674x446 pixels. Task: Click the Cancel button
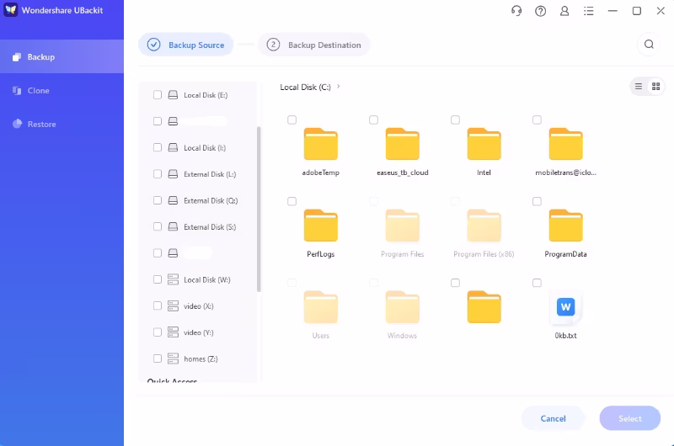click(x=553, y=418)
